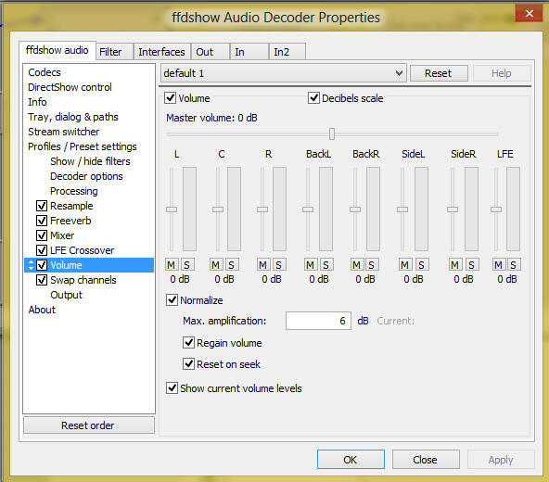This screenshot has height=482, width=549.
Task: Select Show / hide filters entry
Action: [x=90, y=161]
